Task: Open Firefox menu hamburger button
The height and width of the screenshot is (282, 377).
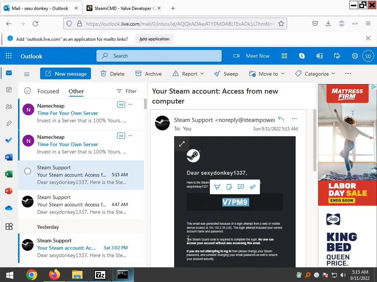Action: tap(368, 23)
